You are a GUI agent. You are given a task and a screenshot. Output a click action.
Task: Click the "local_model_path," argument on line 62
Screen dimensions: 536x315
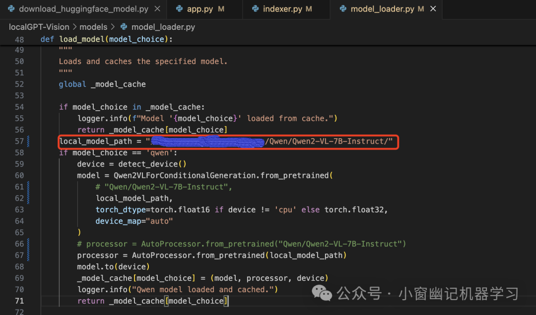[x=134, y=198]
